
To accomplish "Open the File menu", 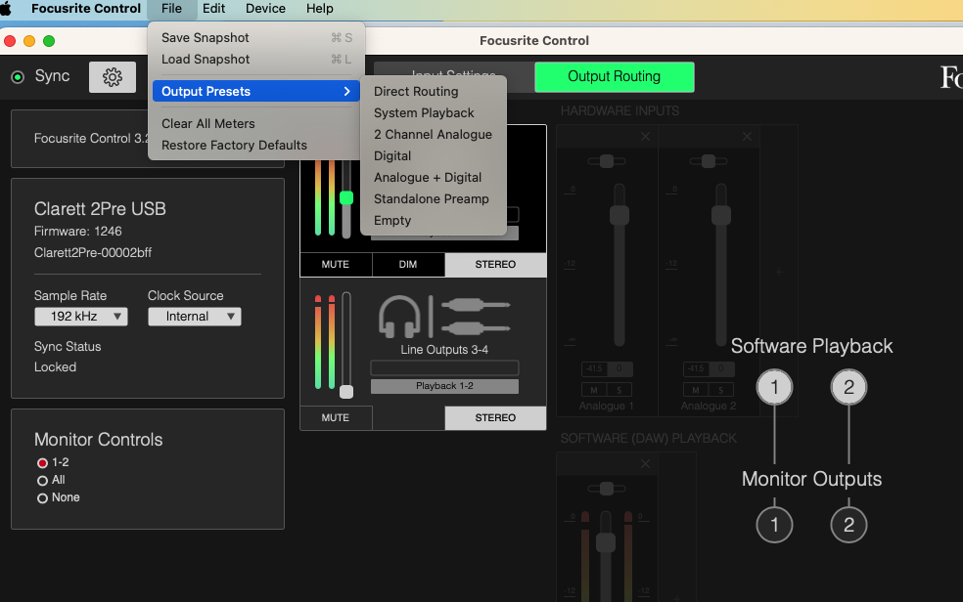I will (171, 9).
